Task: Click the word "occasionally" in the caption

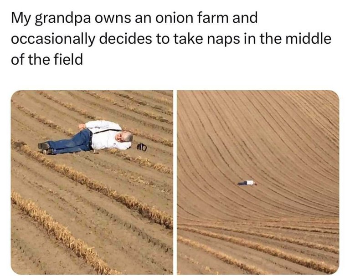Action: tap(52, 40)
